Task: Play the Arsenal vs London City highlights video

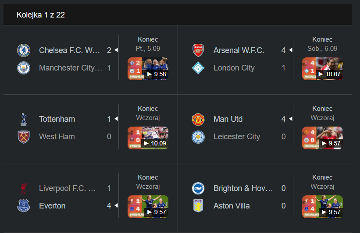Action: pos(322,69)
